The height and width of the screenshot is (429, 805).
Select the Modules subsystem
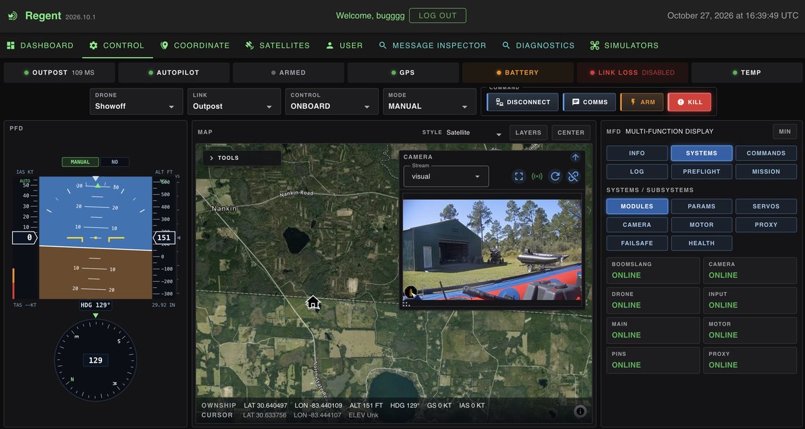pyautogui.click(x=637, y=206)
